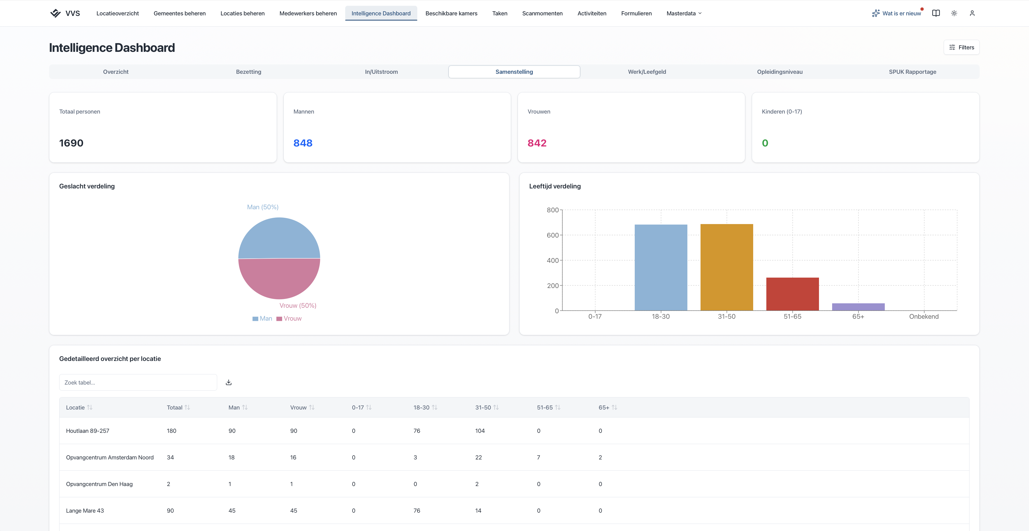Open Locatieoverzicht in the navigation
This screenshot has width=1029, height=531.
click(117, 13)
